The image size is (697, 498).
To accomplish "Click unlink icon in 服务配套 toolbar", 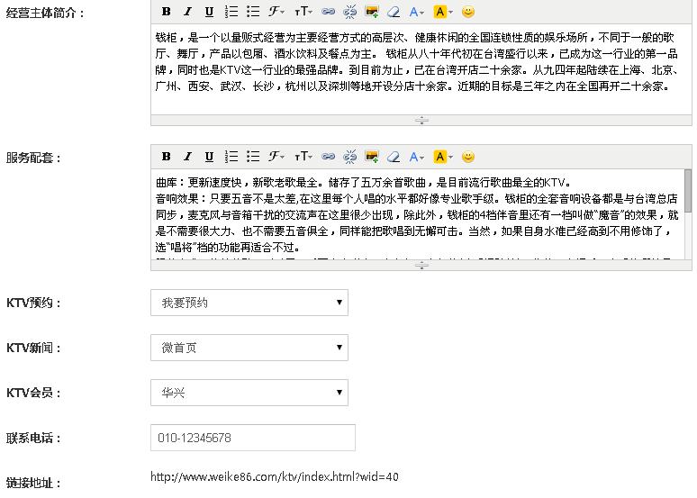I will tap(350, 157).
